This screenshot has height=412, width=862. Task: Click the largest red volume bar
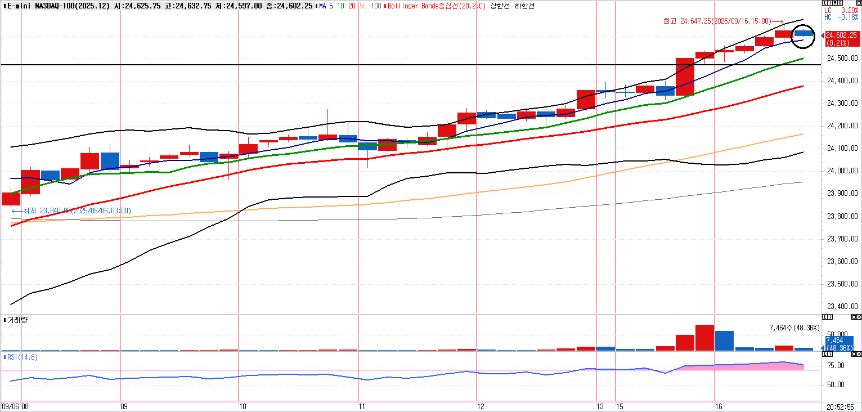point(704,337)
